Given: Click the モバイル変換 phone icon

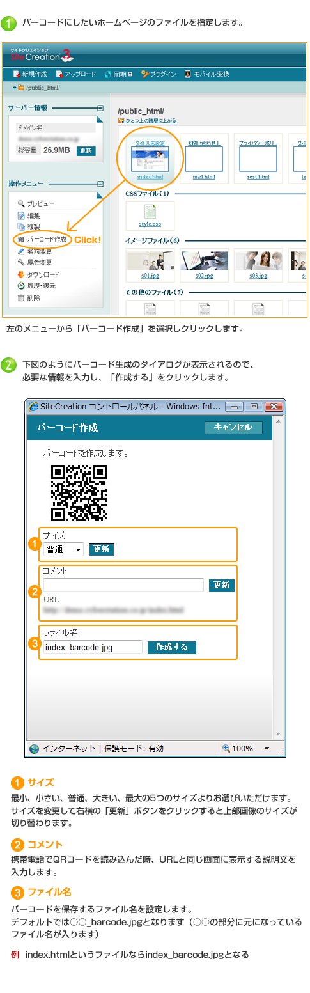Looking at the screenshot, I should point(188,74).
